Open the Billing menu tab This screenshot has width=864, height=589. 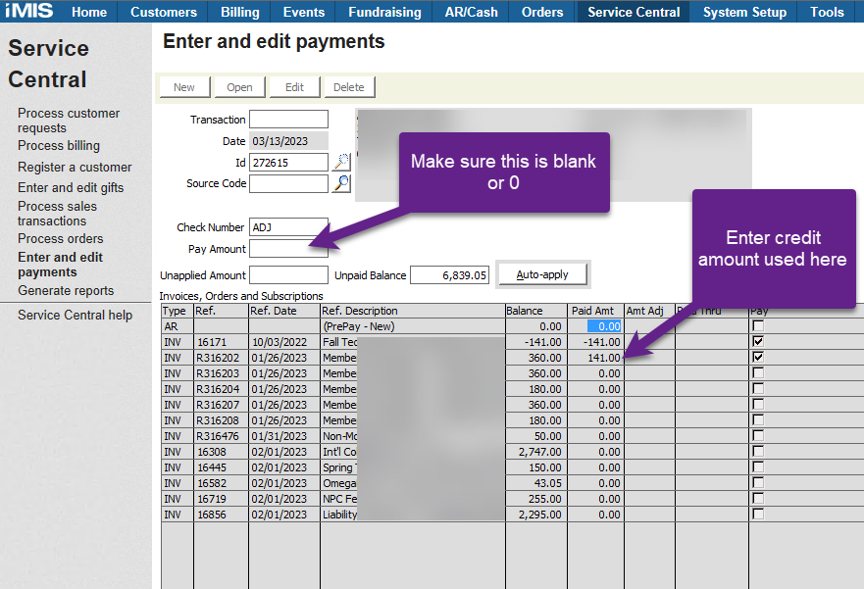[240, 12]
